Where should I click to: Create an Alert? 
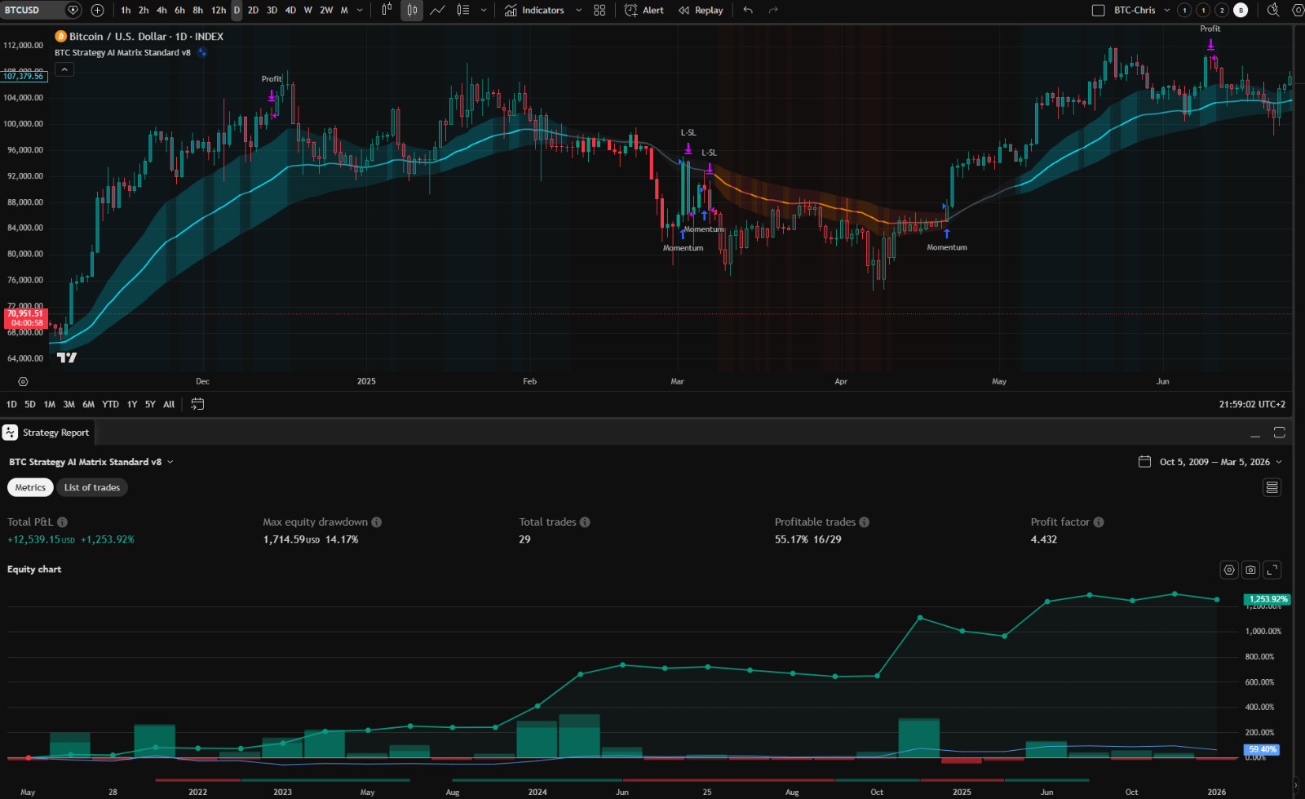(x=644, y=11)
